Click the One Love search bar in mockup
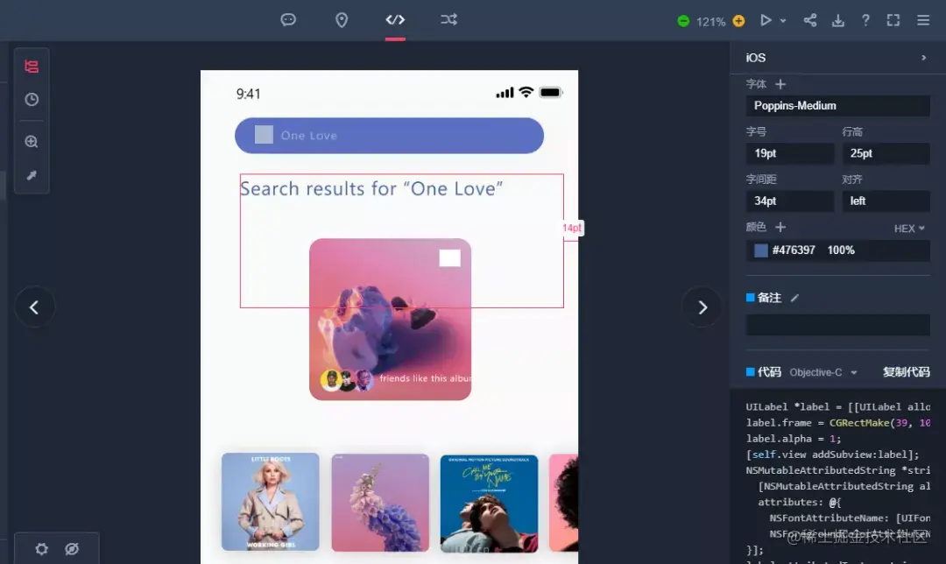Viewport: 946px width, 564px height. pos(389,135)
